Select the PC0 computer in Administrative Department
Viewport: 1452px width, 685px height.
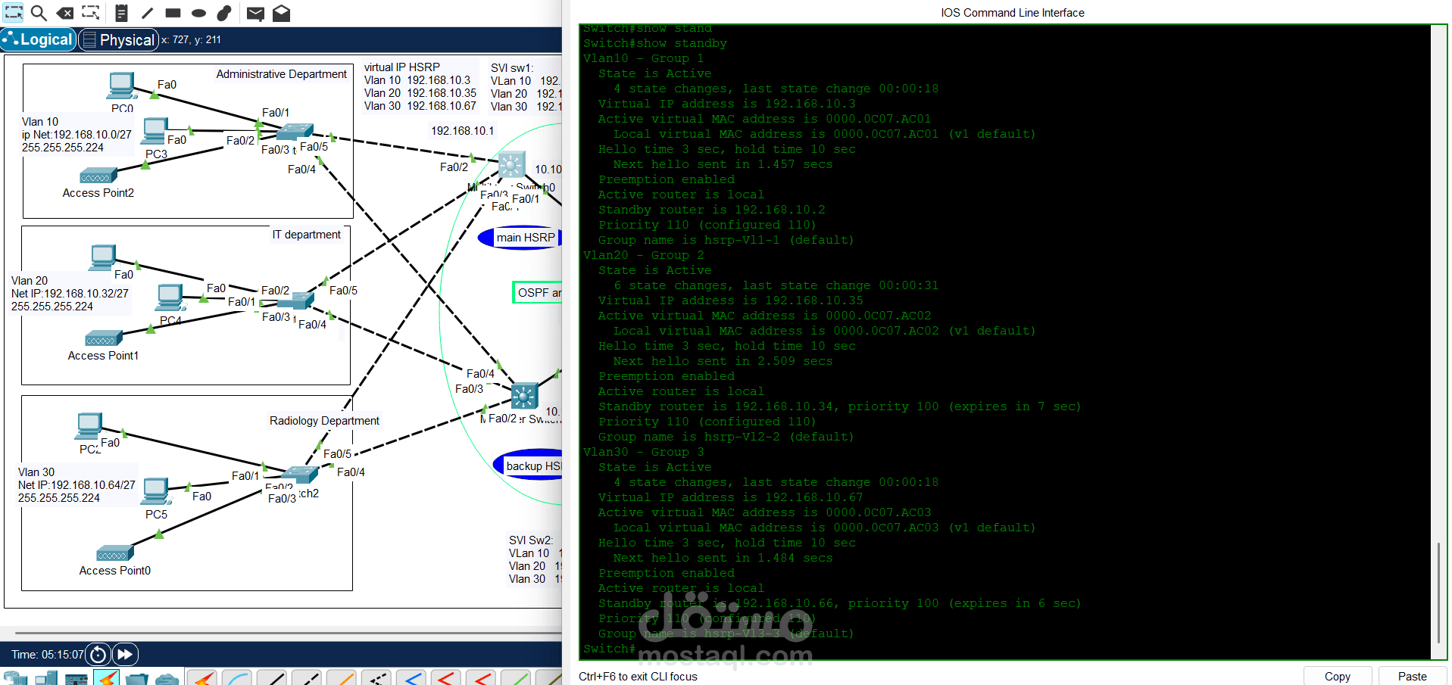(x=121, y=86)
